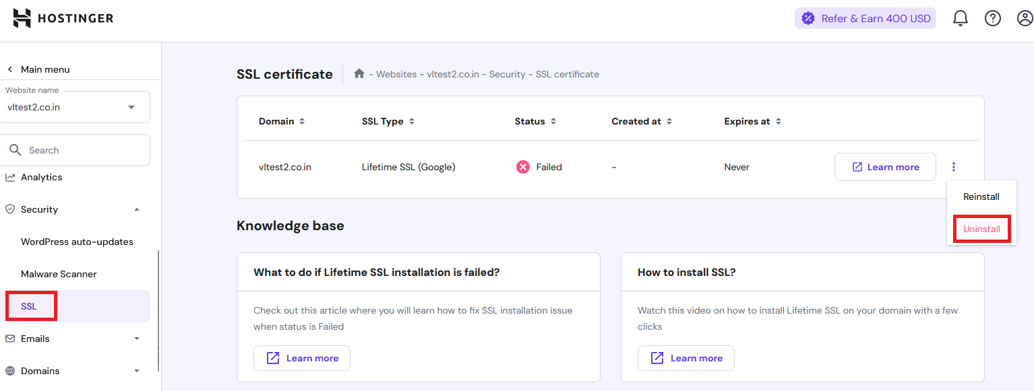1034x391 pixels.
Task: Open the notifications bell
Action: [x=960, y=18]
